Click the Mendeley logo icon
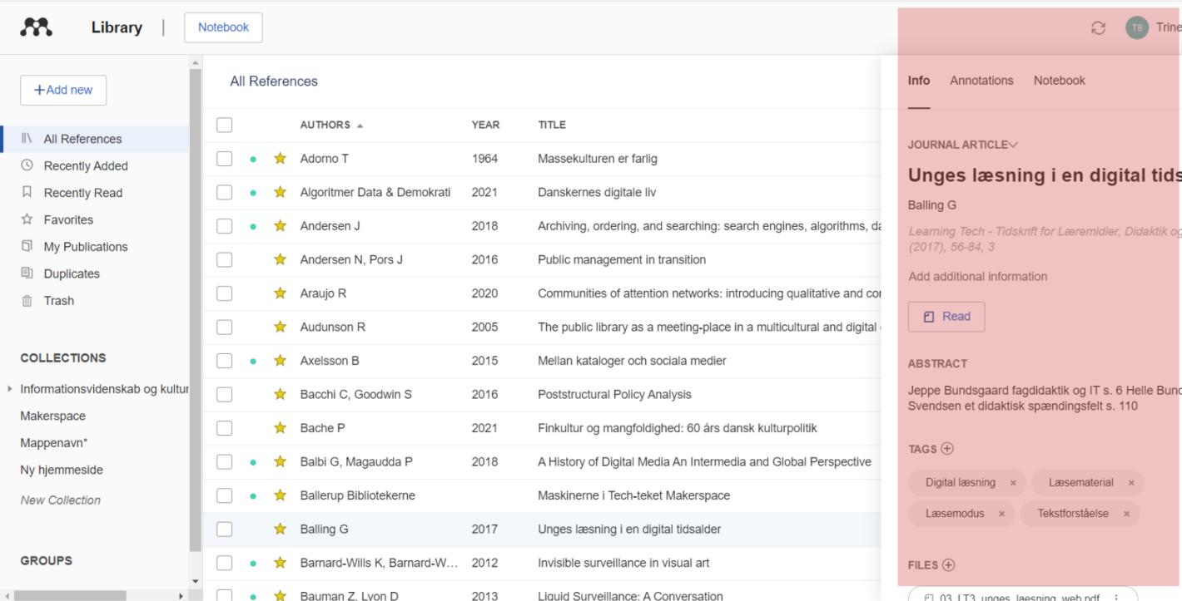The height and width of the screenshot is (601, 1182). [36, 27]
